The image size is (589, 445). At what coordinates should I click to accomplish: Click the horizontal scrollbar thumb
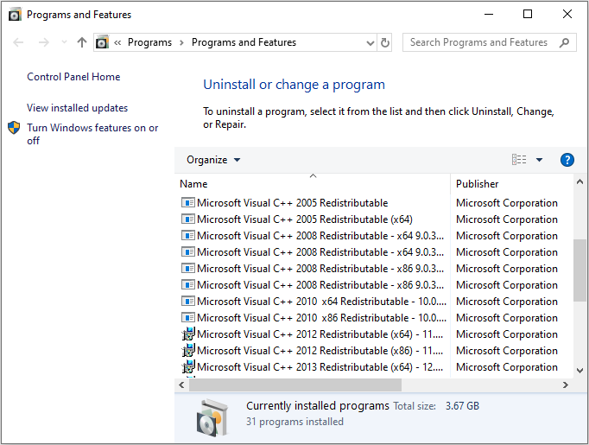[x=295, y=385]
